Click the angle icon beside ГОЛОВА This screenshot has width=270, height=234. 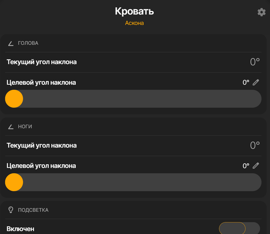click(x=11, y=43)
